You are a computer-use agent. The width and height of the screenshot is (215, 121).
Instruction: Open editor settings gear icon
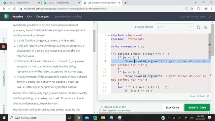click(206, 27)
